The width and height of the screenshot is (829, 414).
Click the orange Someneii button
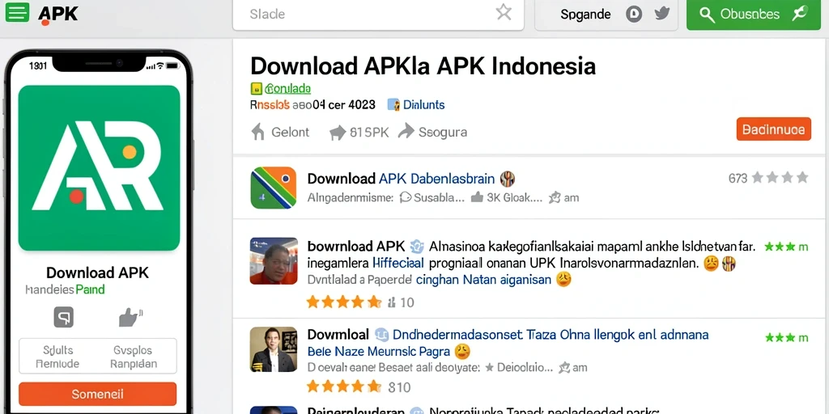tap(97, 394)
